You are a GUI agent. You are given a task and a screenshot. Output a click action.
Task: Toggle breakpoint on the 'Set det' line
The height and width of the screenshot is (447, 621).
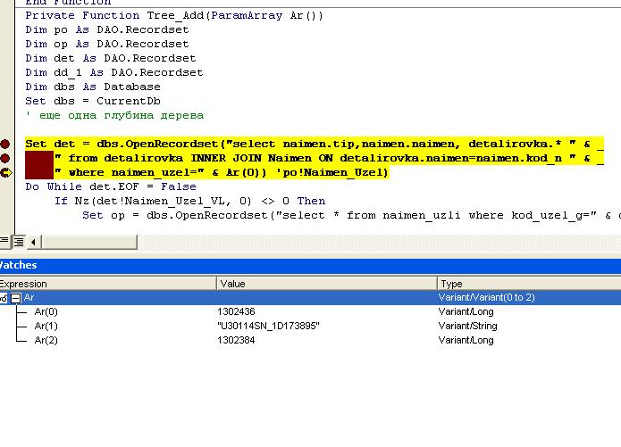(4, 144)
